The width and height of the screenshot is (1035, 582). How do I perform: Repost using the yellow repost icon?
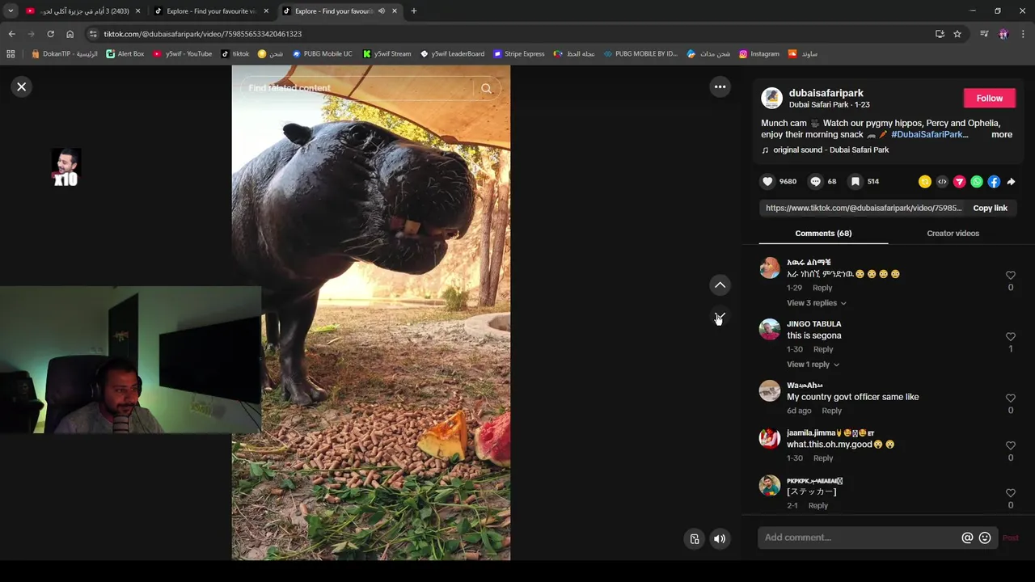tap(925, 182)
